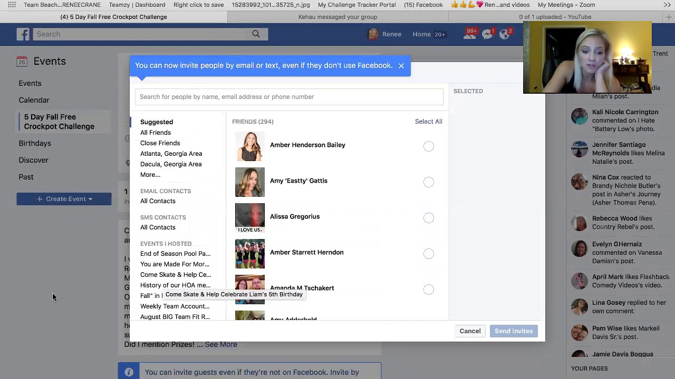
Task: Open the browser apps grid icon
Action: (x=12, y=5)
